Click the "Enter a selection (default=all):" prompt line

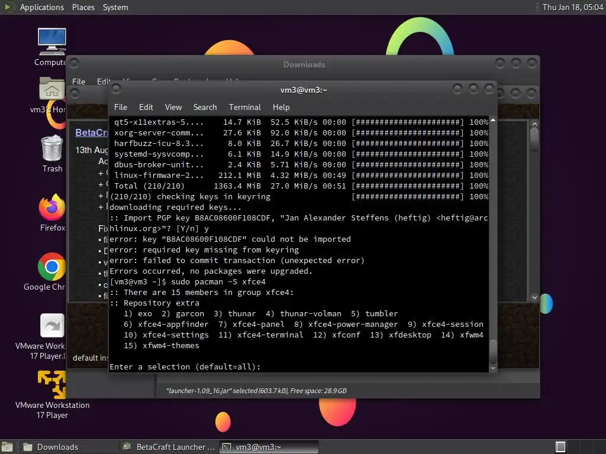(x=185, y=367)
